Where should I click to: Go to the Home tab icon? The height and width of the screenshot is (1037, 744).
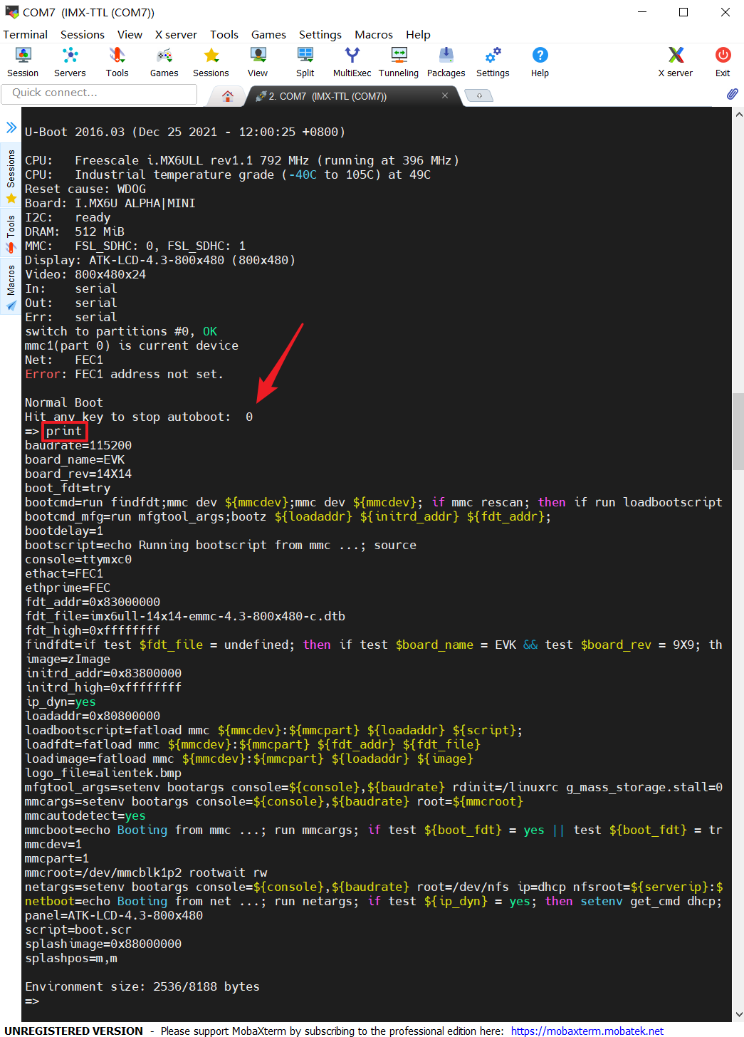[x=228, y=96]
